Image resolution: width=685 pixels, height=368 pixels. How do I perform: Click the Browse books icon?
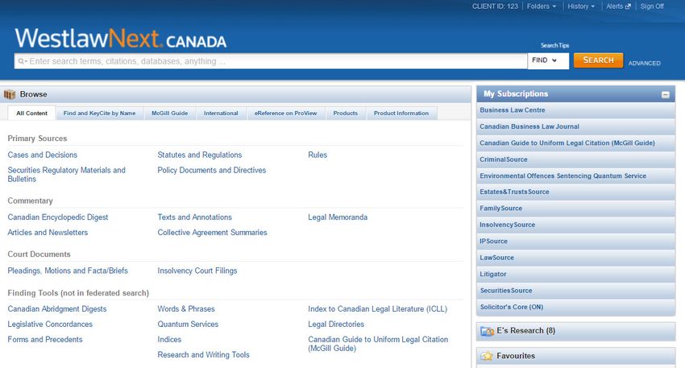coord(10,94)
